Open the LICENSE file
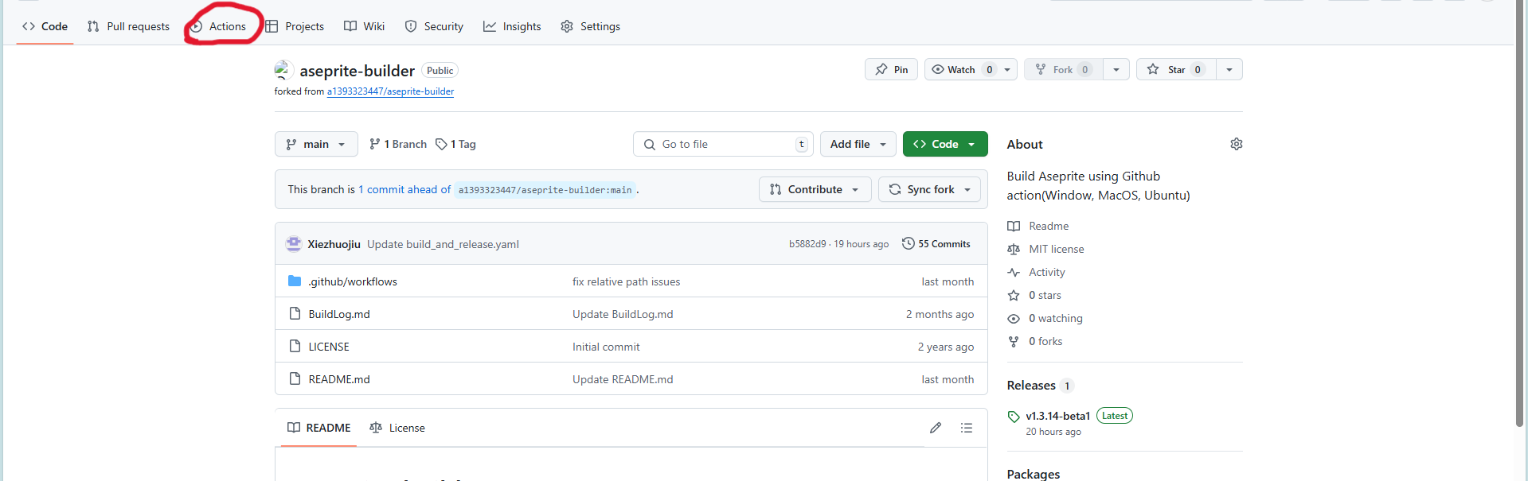Viewport: 1528px width, 481px height. tap(329, 347)
